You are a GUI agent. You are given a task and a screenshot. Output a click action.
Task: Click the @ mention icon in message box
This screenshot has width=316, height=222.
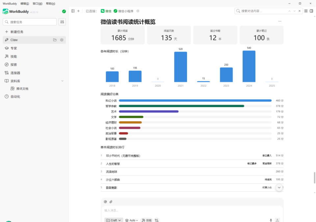(x=105, y=202)
